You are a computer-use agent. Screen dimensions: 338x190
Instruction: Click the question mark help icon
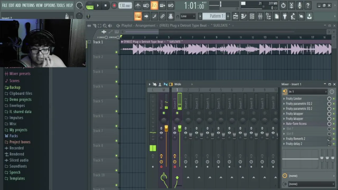point(308,5)
